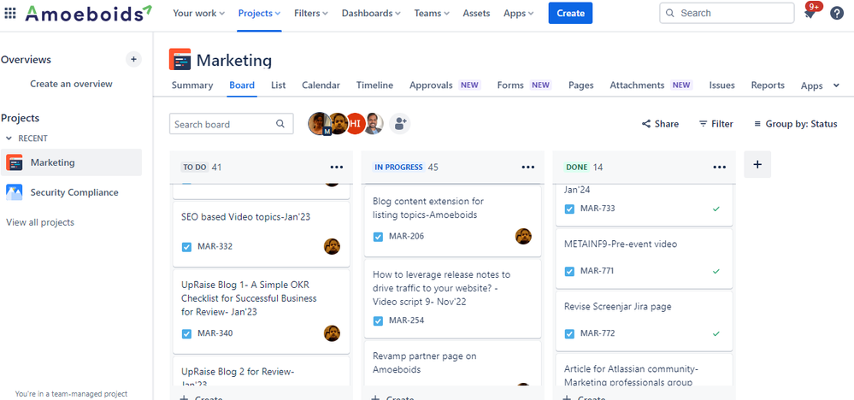854x400 pixels.
Task: Open the top navigation Apps dropdown
Action: click(519, 13)
